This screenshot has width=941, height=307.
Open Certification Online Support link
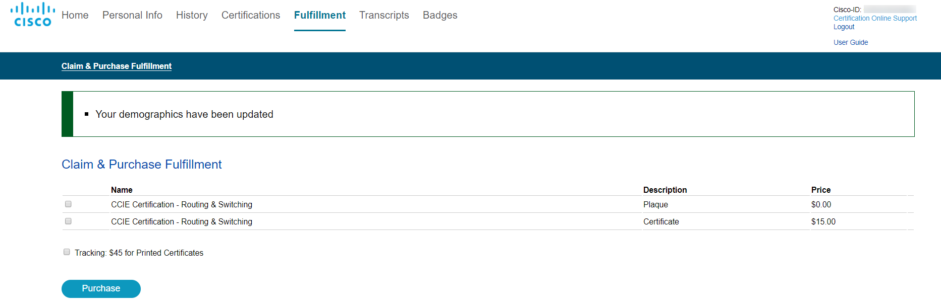tap(875, 18)
